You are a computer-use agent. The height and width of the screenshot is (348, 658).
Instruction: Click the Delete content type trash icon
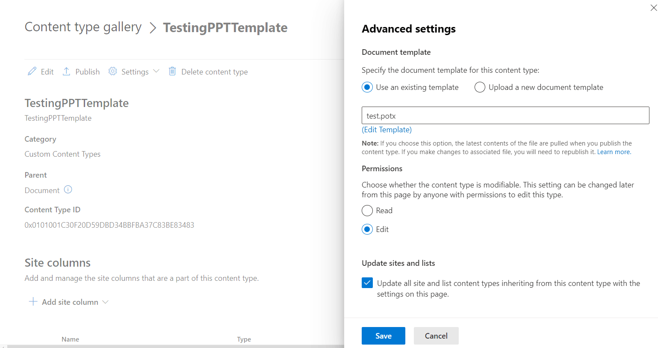(x=172, y=71)
